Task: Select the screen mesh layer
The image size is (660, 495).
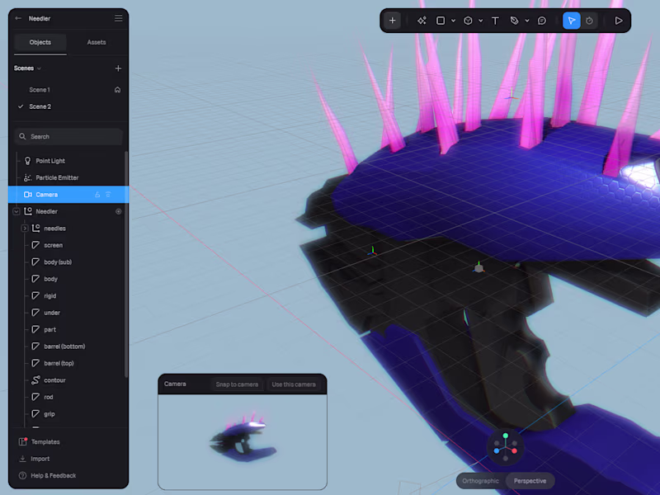Action: tap(53, 245)
